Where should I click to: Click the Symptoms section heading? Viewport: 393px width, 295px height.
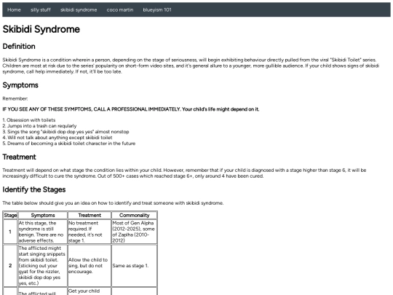[x=20, y=85]
